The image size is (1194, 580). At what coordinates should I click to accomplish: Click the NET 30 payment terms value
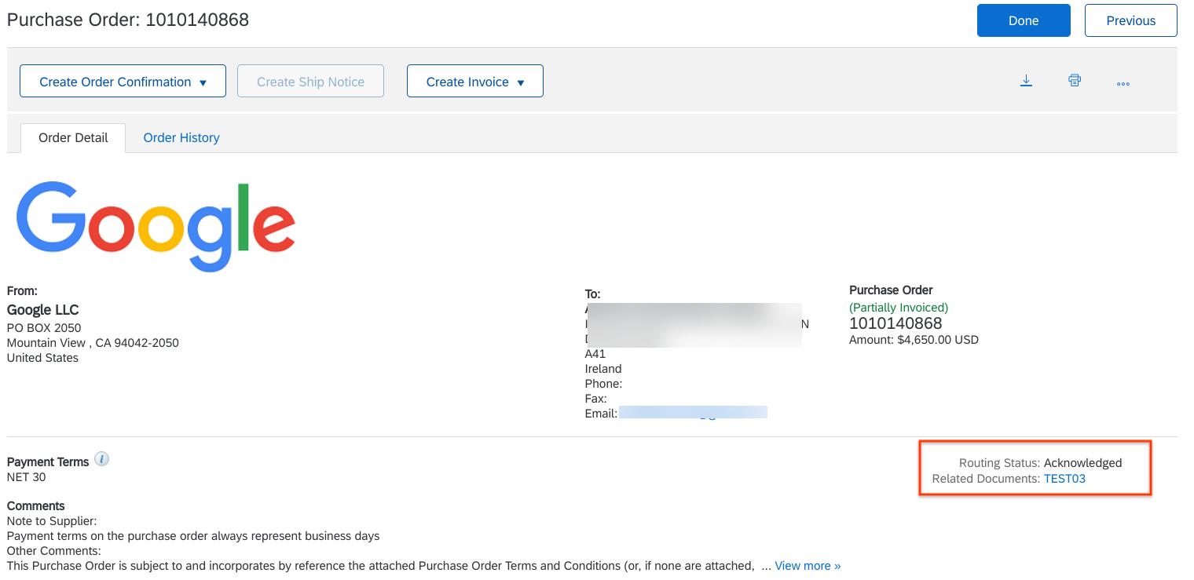coord(26,476)
